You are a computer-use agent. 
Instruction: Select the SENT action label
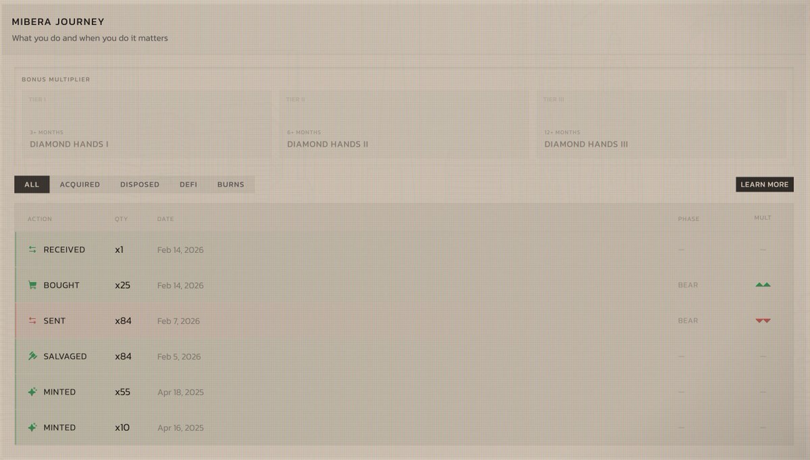pos(55,321)
